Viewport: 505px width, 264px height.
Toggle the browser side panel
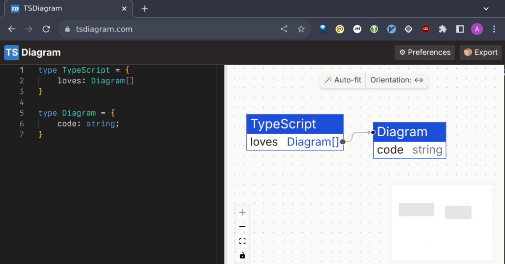tap(460, 29)
